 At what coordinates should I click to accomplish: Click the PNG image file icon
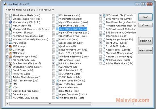coord(10,46)
